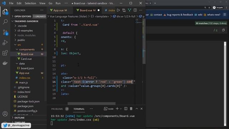The width and height of the screenshot is (229, 129).
Task: Split the editor to the right
Action: [135, 10]
